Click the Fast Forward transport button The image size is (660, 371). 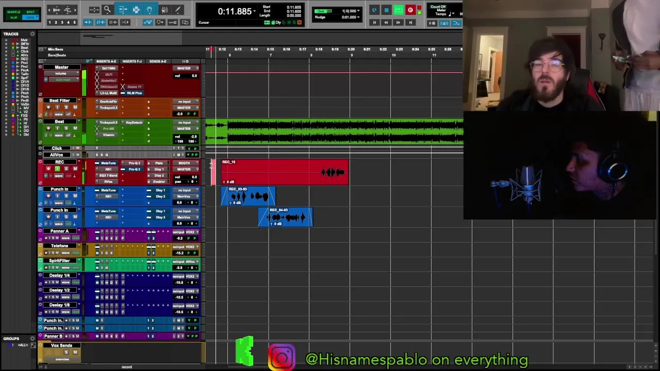[398, 22]
